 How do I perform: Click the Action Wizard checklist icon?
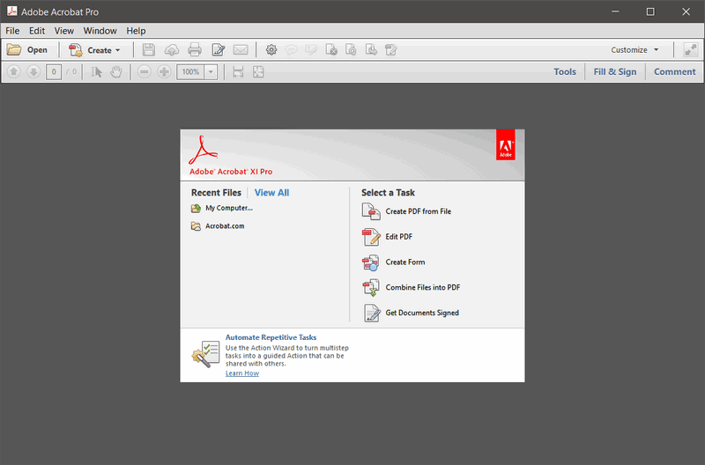pyautogui.click(x=206, y=354)
